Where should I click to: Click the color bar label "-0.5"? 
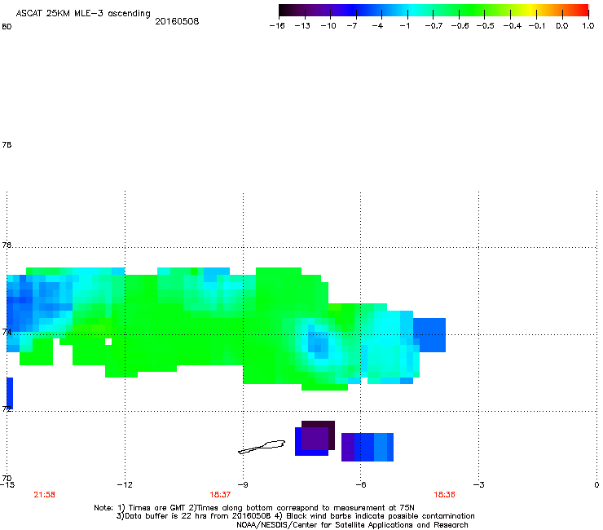pos(486,26)
